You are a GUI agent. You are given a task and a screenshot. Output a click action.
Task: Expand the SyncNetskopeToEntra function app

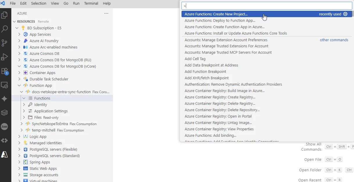pos(21,124)
